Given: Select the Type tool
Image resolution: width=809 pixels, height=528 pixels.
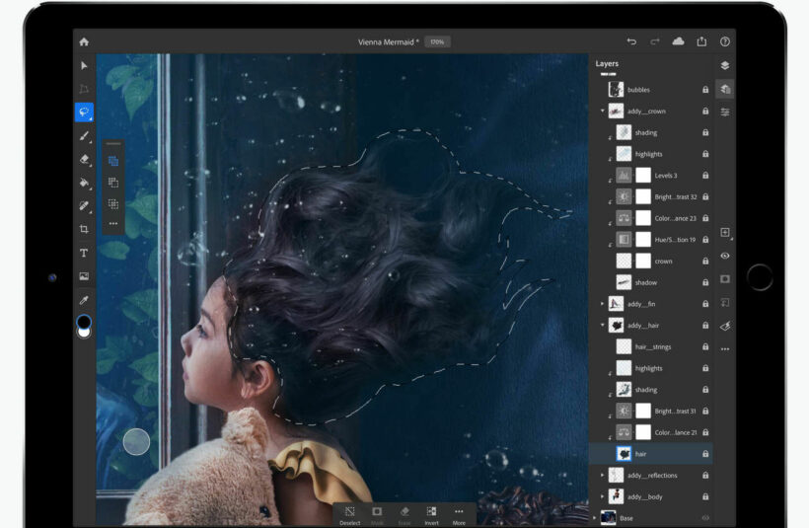Looking at the screenshot, I should point(84,253).
